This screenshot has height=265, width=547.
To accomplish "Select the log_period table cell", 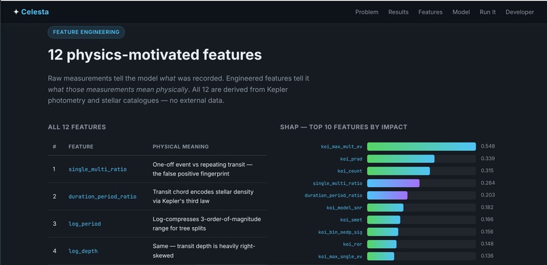I will coord(85,224).
